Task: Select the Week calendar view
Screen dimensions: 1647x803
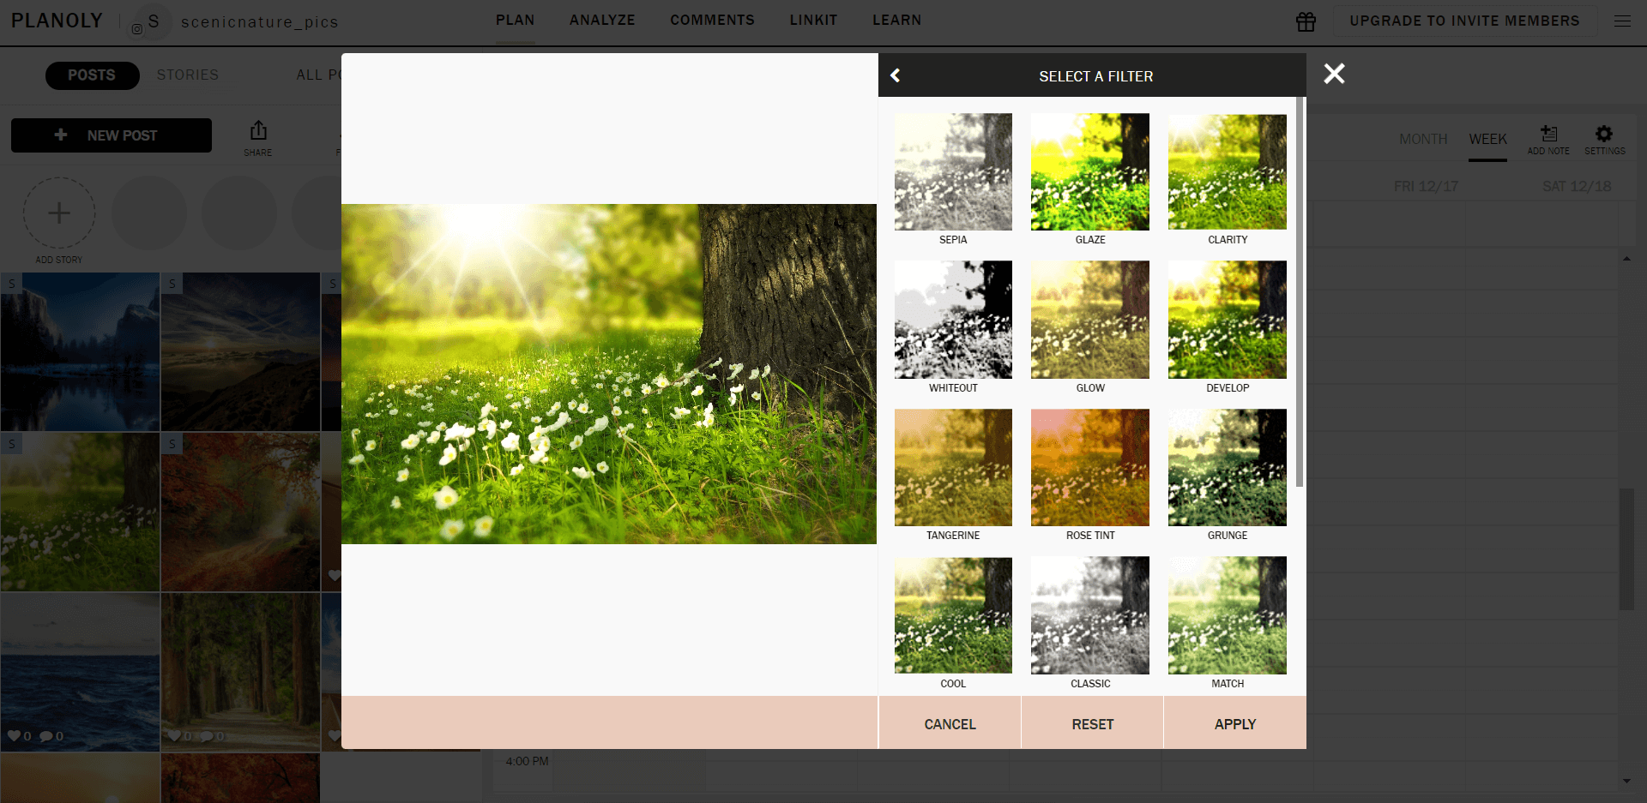Action: pos(1487,139)
